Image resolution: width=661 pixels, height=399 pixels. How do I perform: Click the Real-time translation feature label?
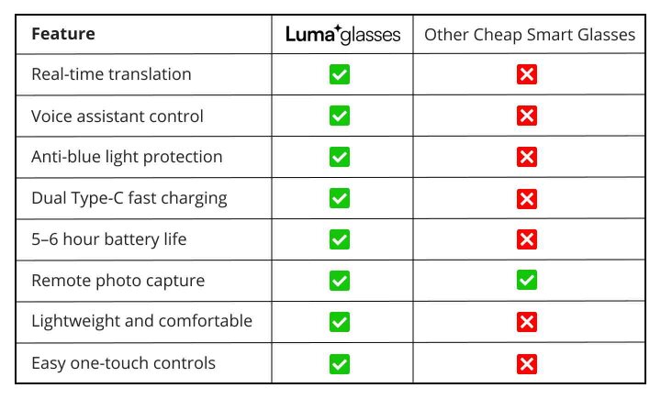(x=111, y=75)
